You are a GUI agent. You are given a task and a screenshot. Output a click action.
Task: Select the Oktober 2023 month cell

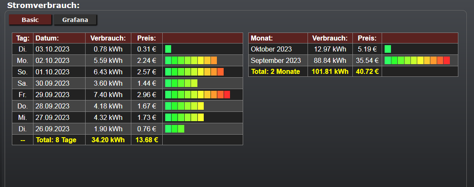272,49
